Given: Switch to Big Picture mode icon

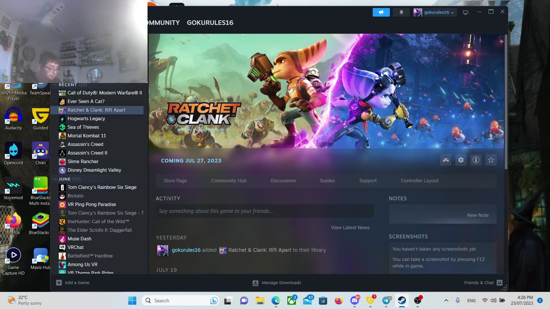Looking at the screenshot, I should [465, 12].
